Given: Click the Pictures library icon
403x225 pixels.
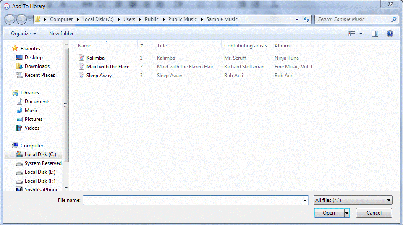Looking at the screenshot, I should (19, 119).
